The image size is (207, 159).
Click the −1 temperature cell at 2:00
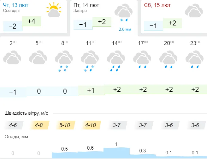13,92
